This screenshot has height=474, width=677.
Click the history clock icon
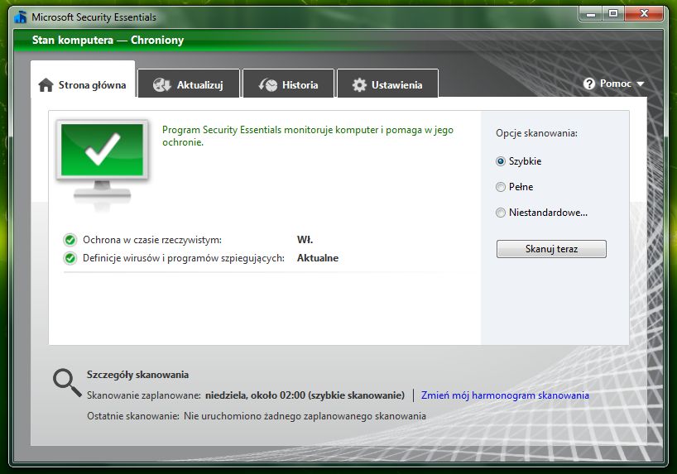pyautogui.click(x=267, y=85)
